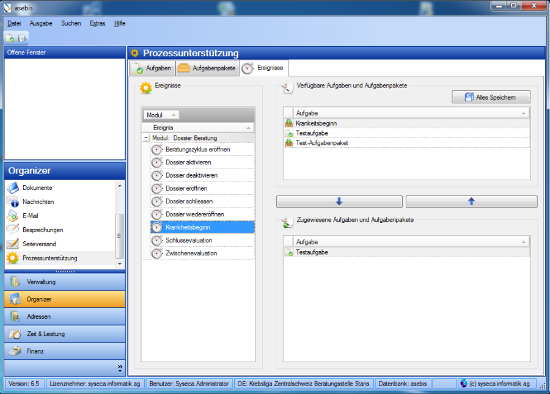
Task: Open the Verwaltung navigation section
Action: coord(65,282)
